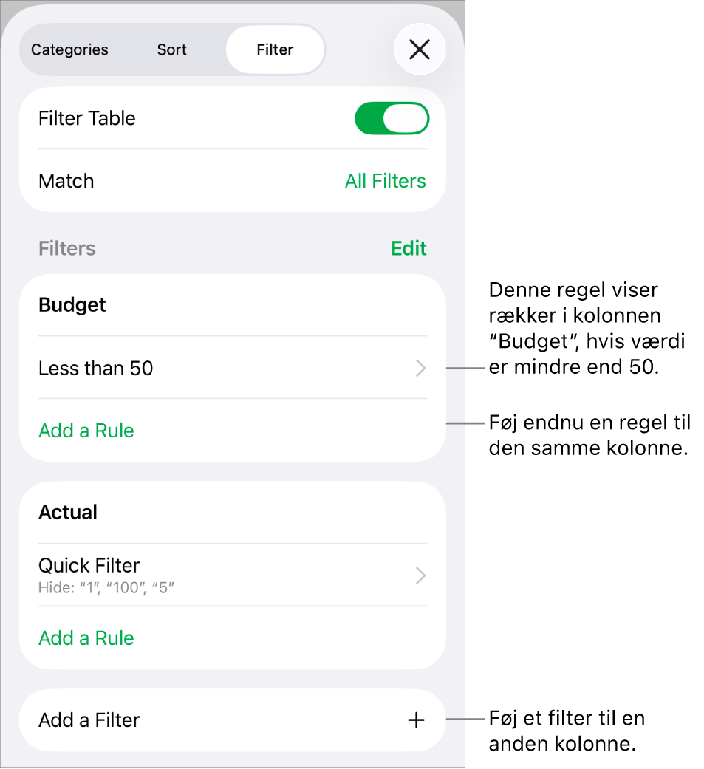Select the Actual filter header

(x=68, y=512)
